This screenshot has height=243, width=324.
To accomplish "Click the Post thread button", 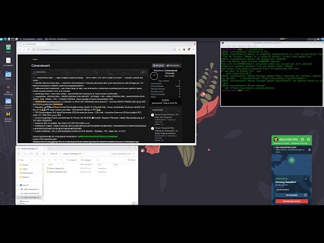I will 173,65.
